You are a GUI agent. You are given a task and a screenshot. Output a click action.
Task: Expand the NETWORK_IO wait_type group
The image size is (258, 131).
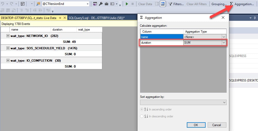[x=8, y=36]
